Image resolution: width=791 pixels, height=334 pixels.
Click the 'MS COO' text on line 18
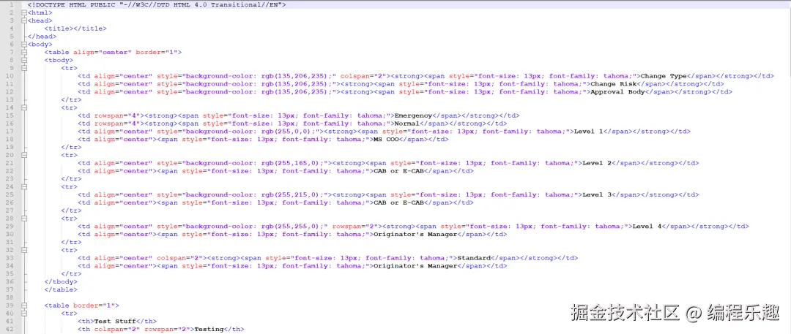pos(387,139)
